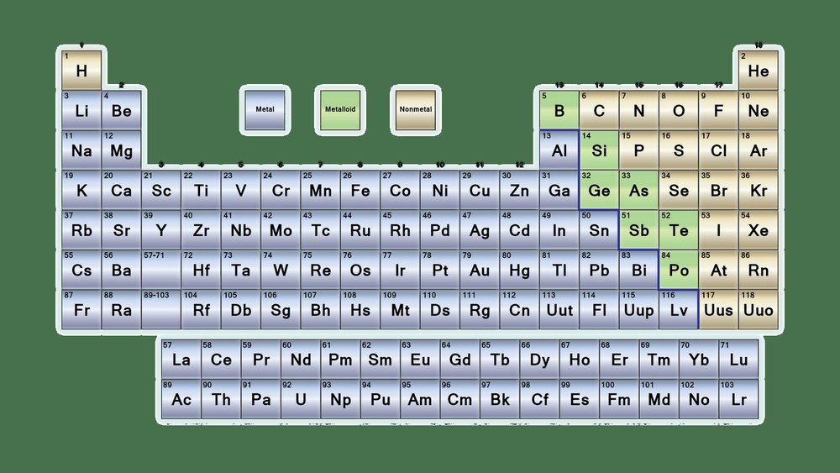This screenshot has height=473, width=840.
Task: Click the Nonmetal legend swatch
Action: 416,110
